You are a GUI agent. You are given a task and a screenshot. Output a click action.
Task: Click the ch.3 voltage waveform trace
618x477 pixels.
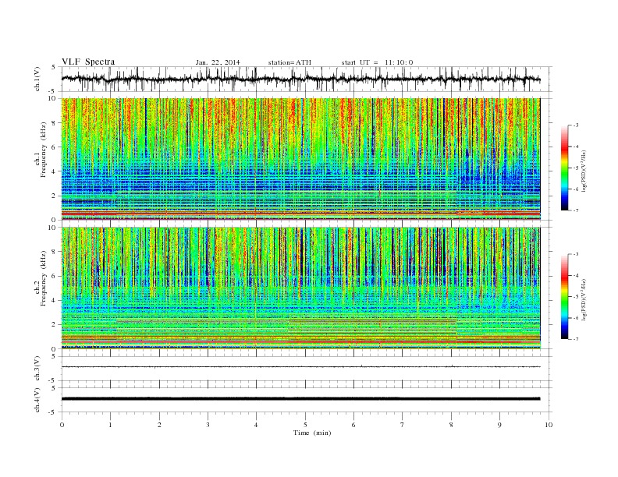point(300,367)
